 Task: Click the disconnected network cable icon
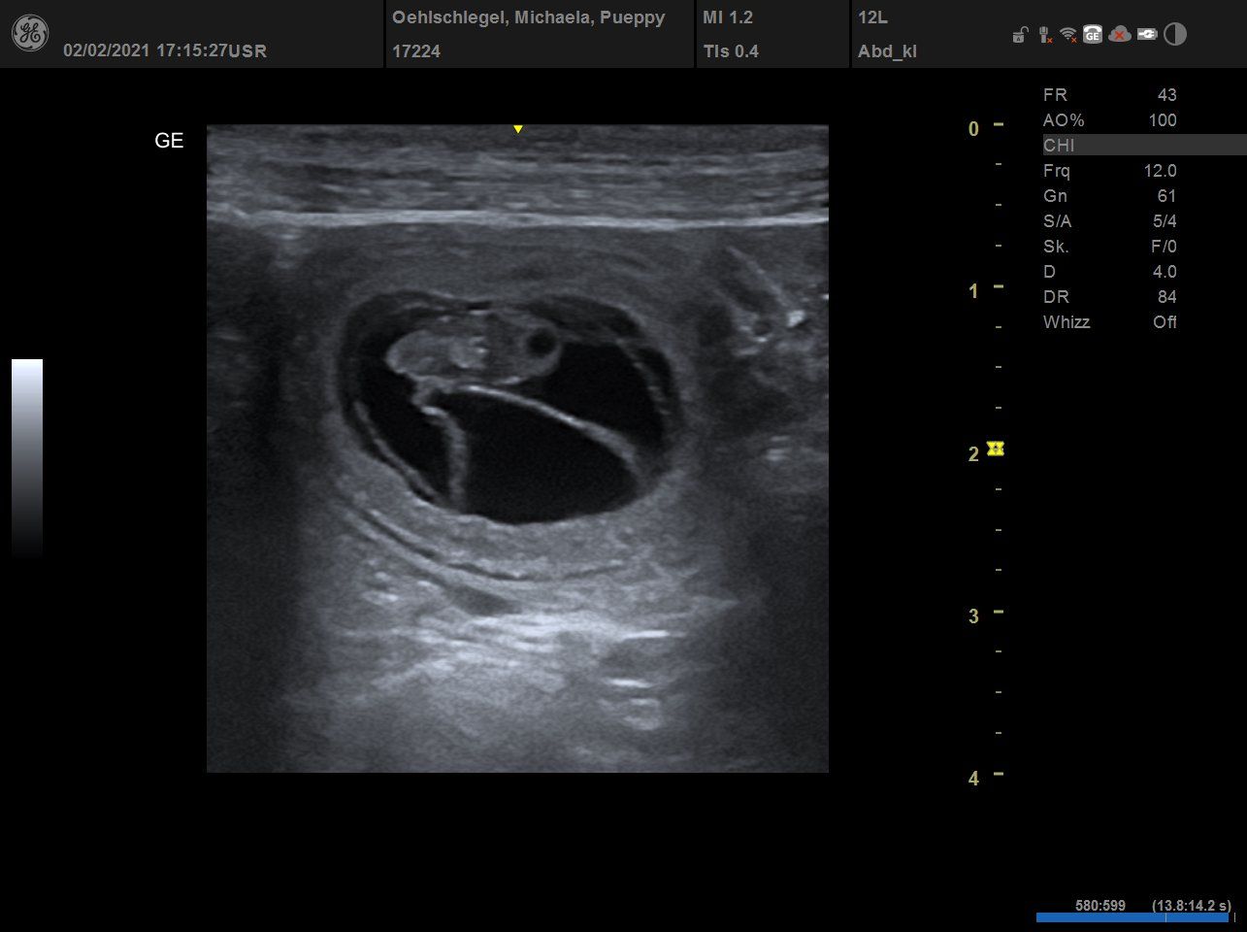tap(1044, 35)
